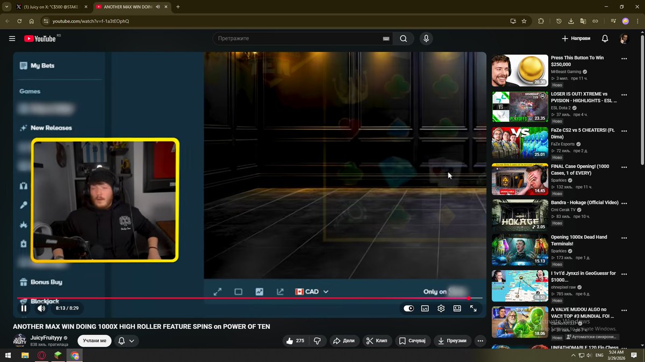Screen dimensions: 645x362
Task: Toggle subtitles on the player
Action: (425, 308)
